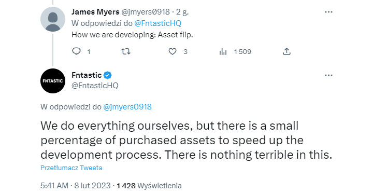Click the blue verified badge next to Fntastic

108,75
